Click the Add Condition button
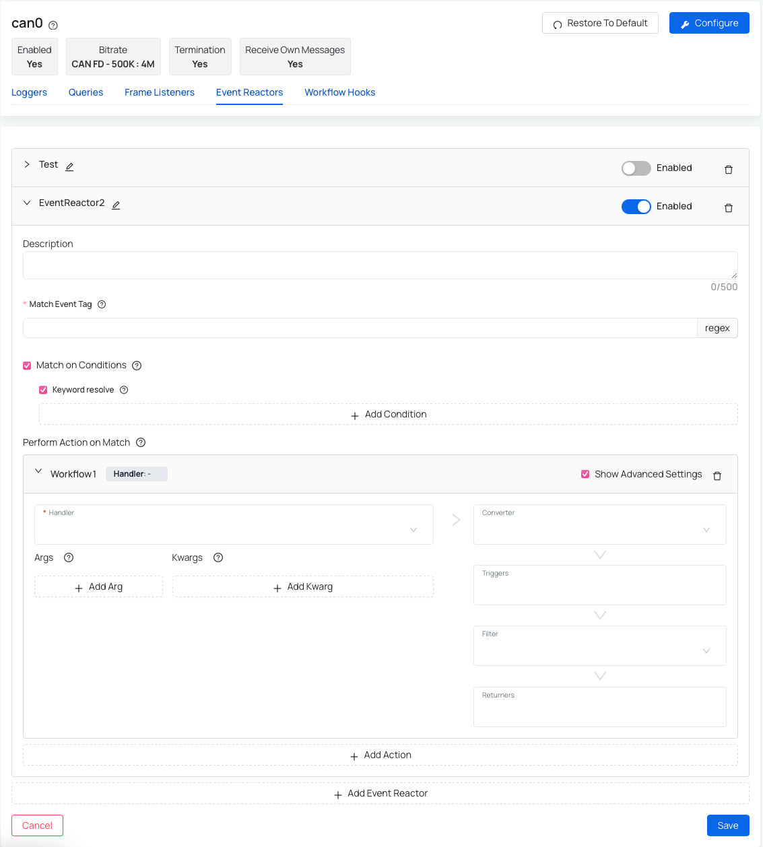 click(x=388, y=414)
